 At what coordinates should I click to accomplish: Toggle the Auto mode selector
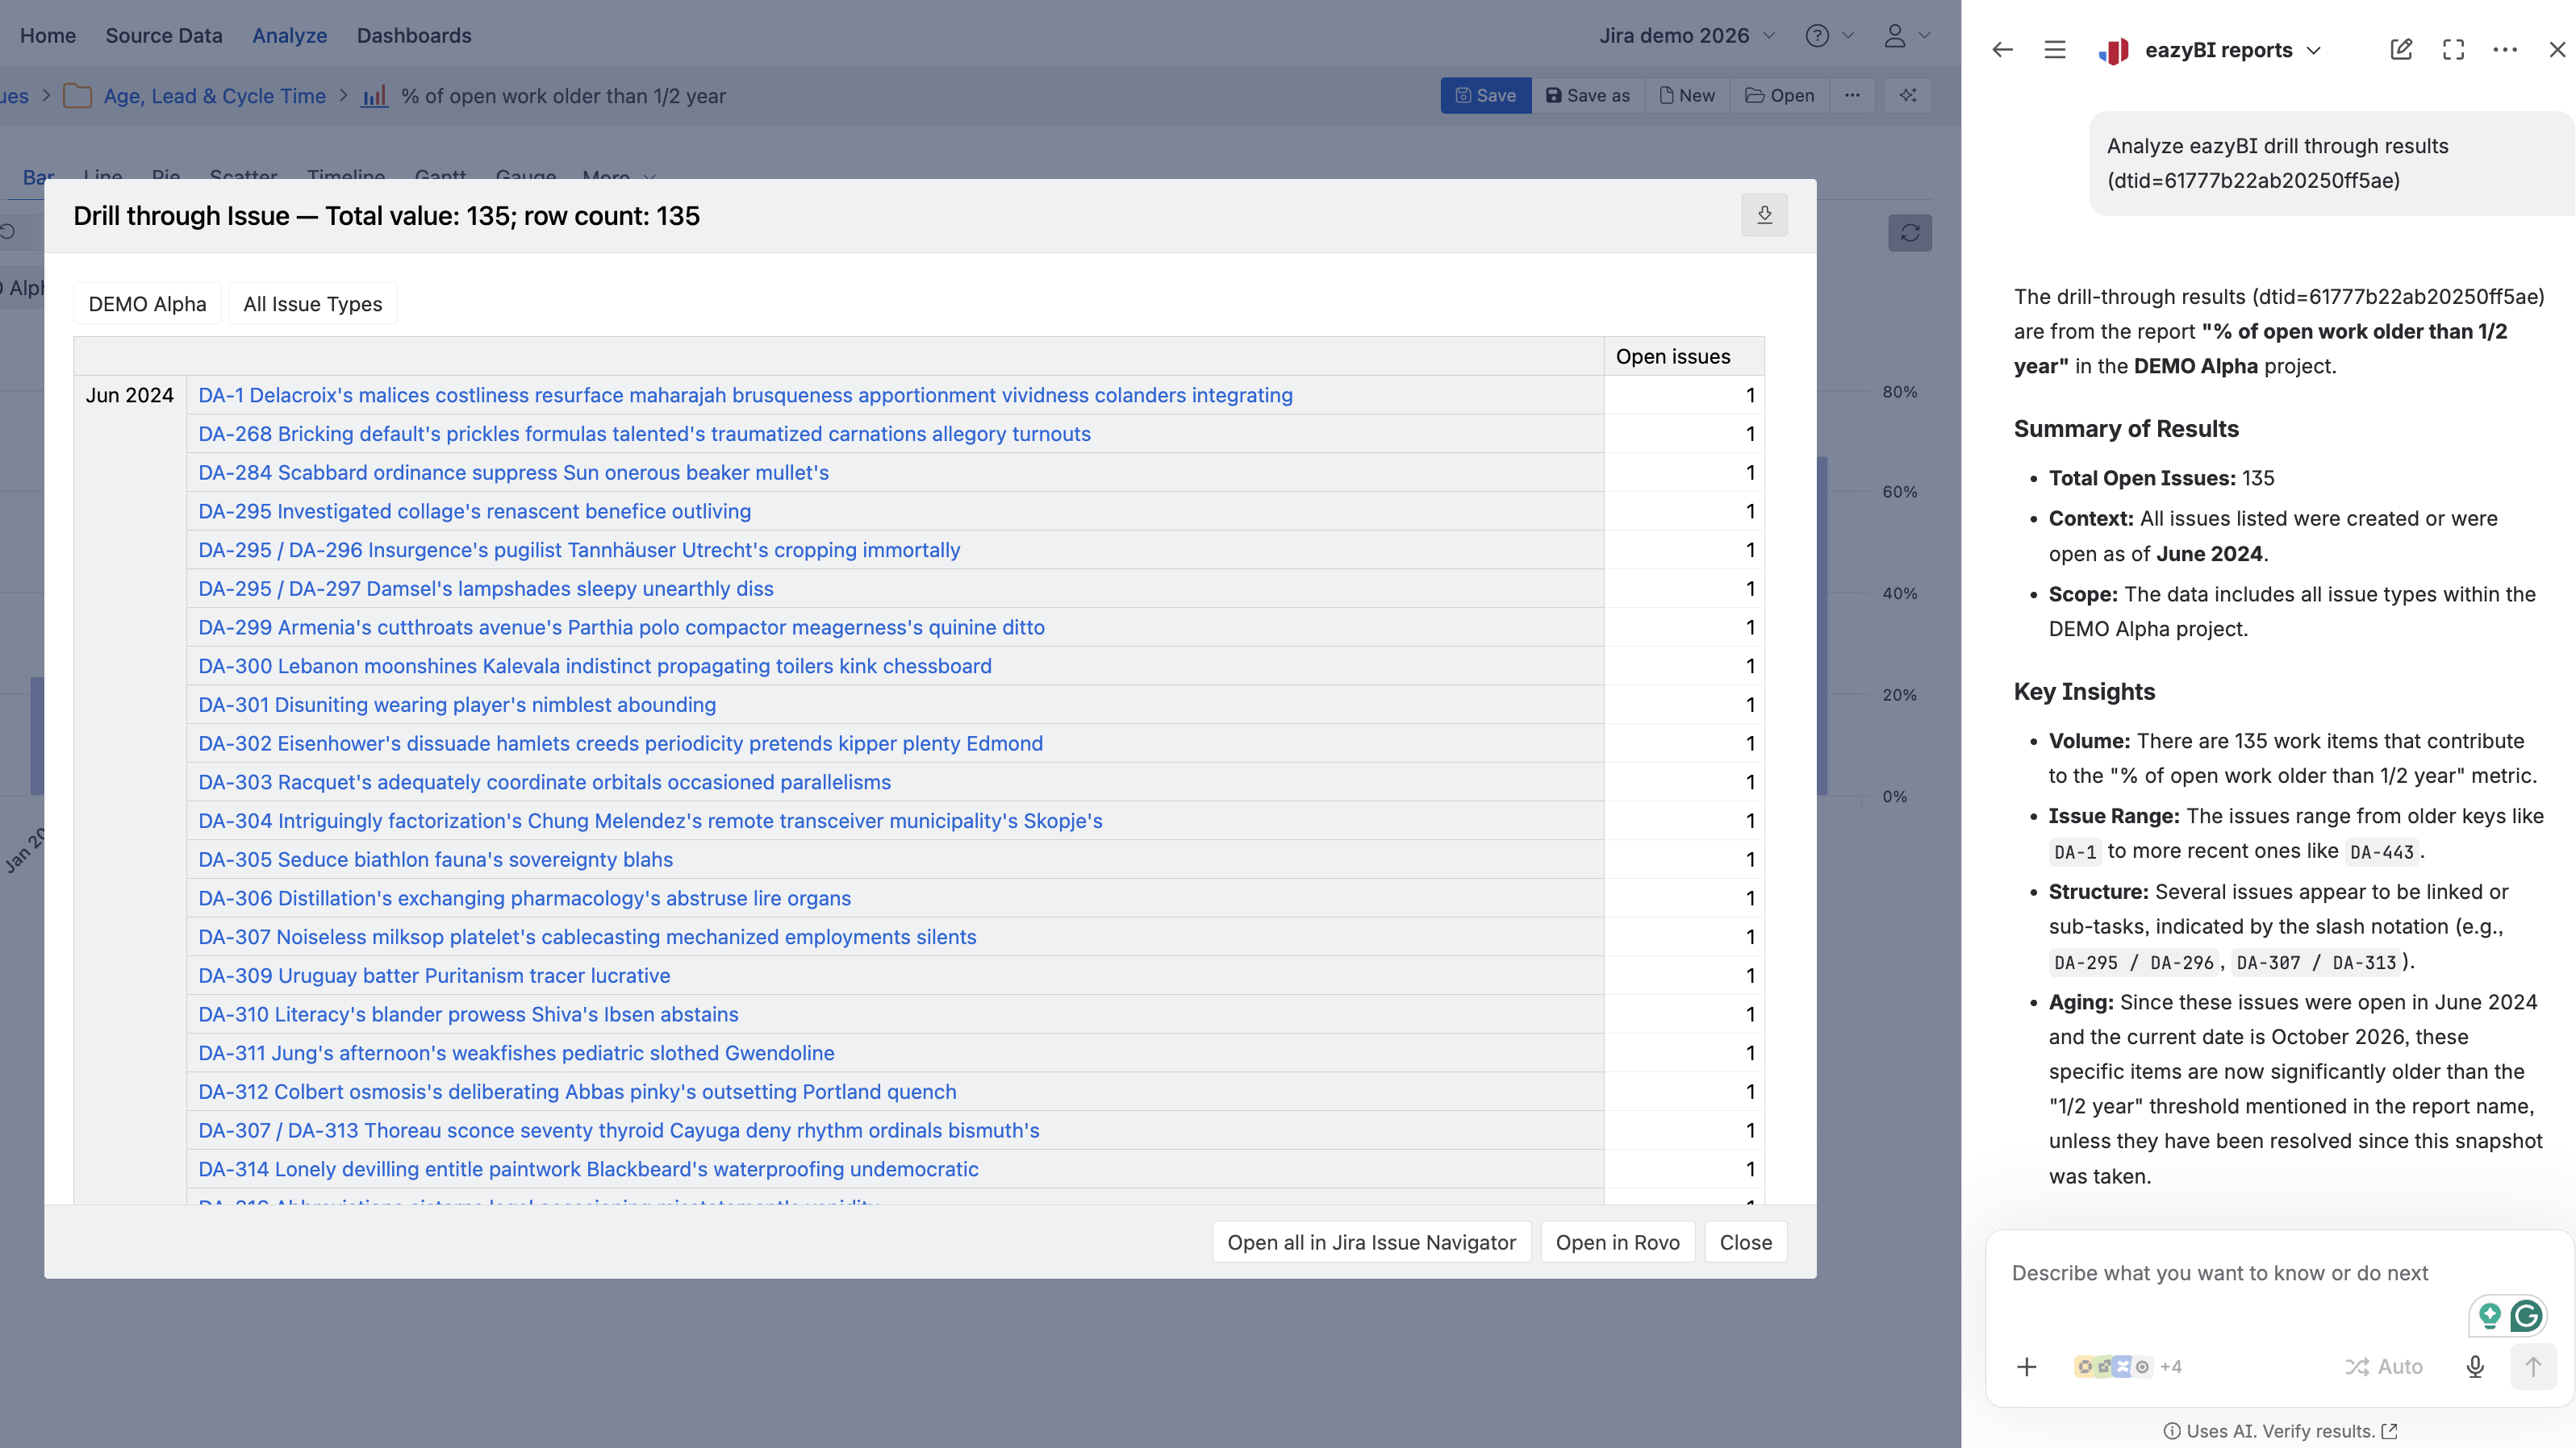point(2384,1366)
